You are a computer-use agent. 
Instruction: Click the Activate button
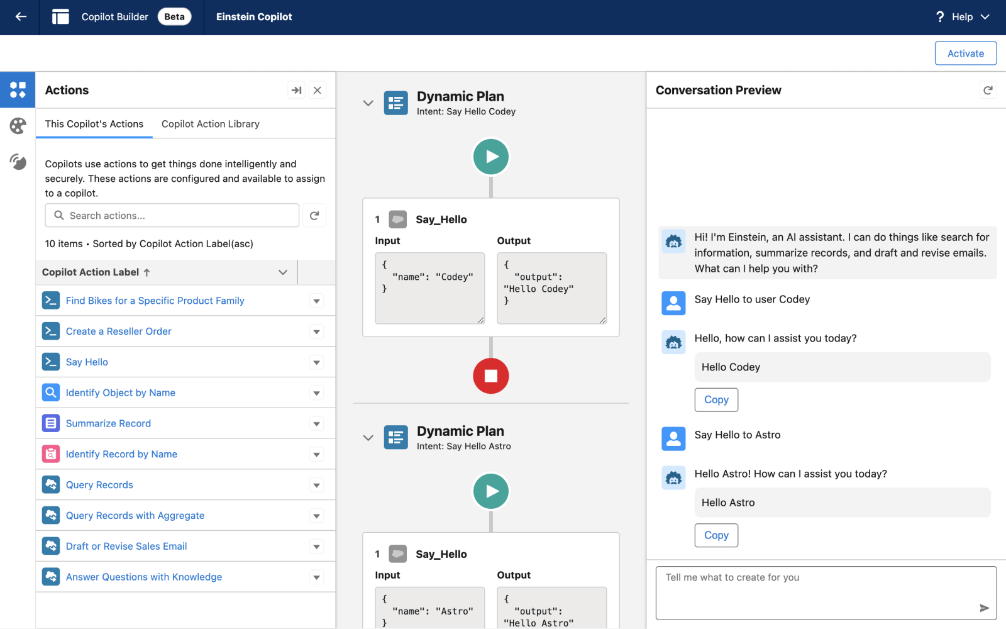966,53
